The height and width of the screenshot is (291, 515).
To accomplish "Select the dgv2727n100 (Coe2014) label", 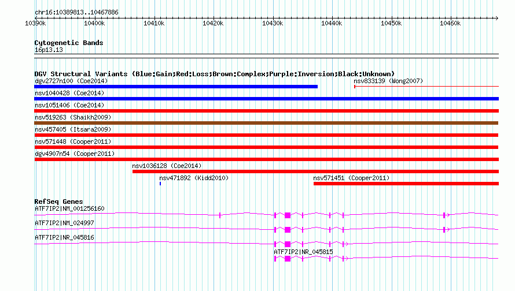I will (71, 81).
